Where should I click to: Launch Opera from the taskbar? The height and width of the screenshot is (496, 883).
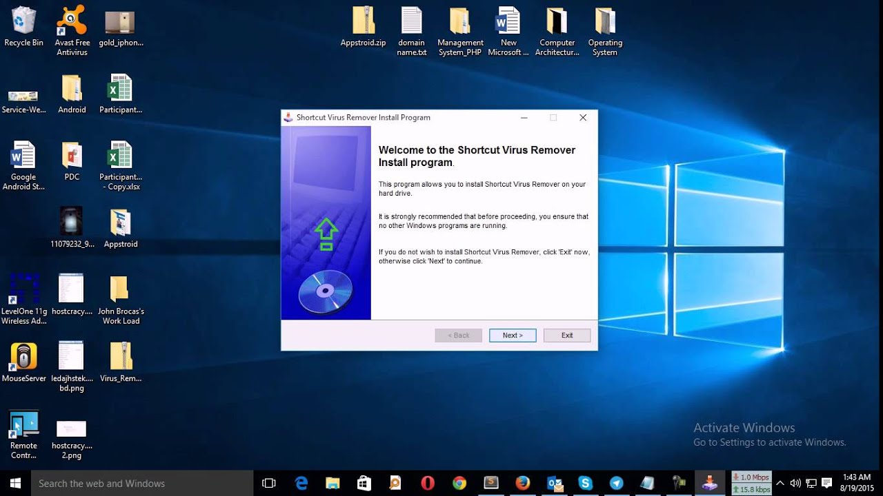click(428, 483)
